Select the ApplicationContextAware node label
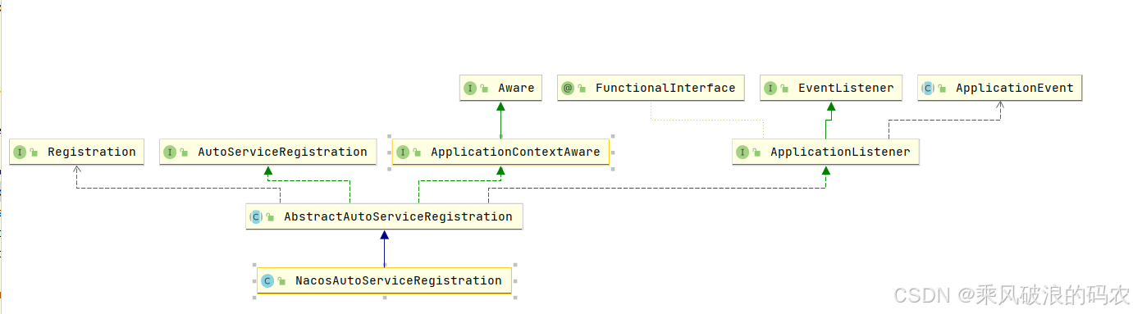This screenshot has height=314, width=1133. (515, 152)
